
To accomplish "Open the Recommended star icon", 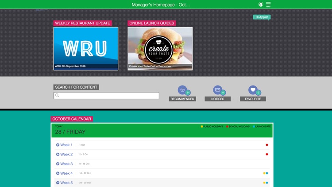I will [182, 90].
